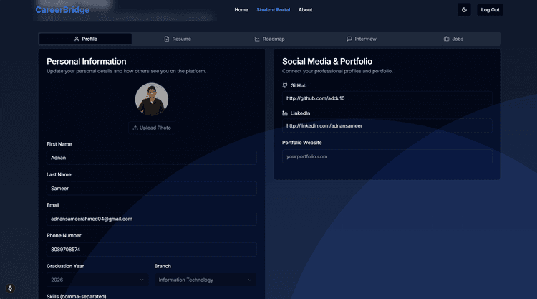The width and height of the screenshot is (537, 299).
Task: Open the CareerBridge logo link
Action: [62, 10]
